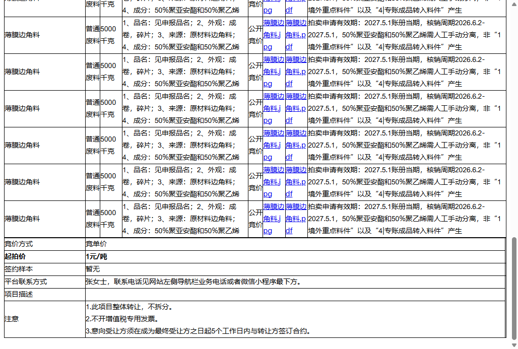518x349 pixels.
Task: Click the 暂无 value cell
Action: (x=295, y=269)
